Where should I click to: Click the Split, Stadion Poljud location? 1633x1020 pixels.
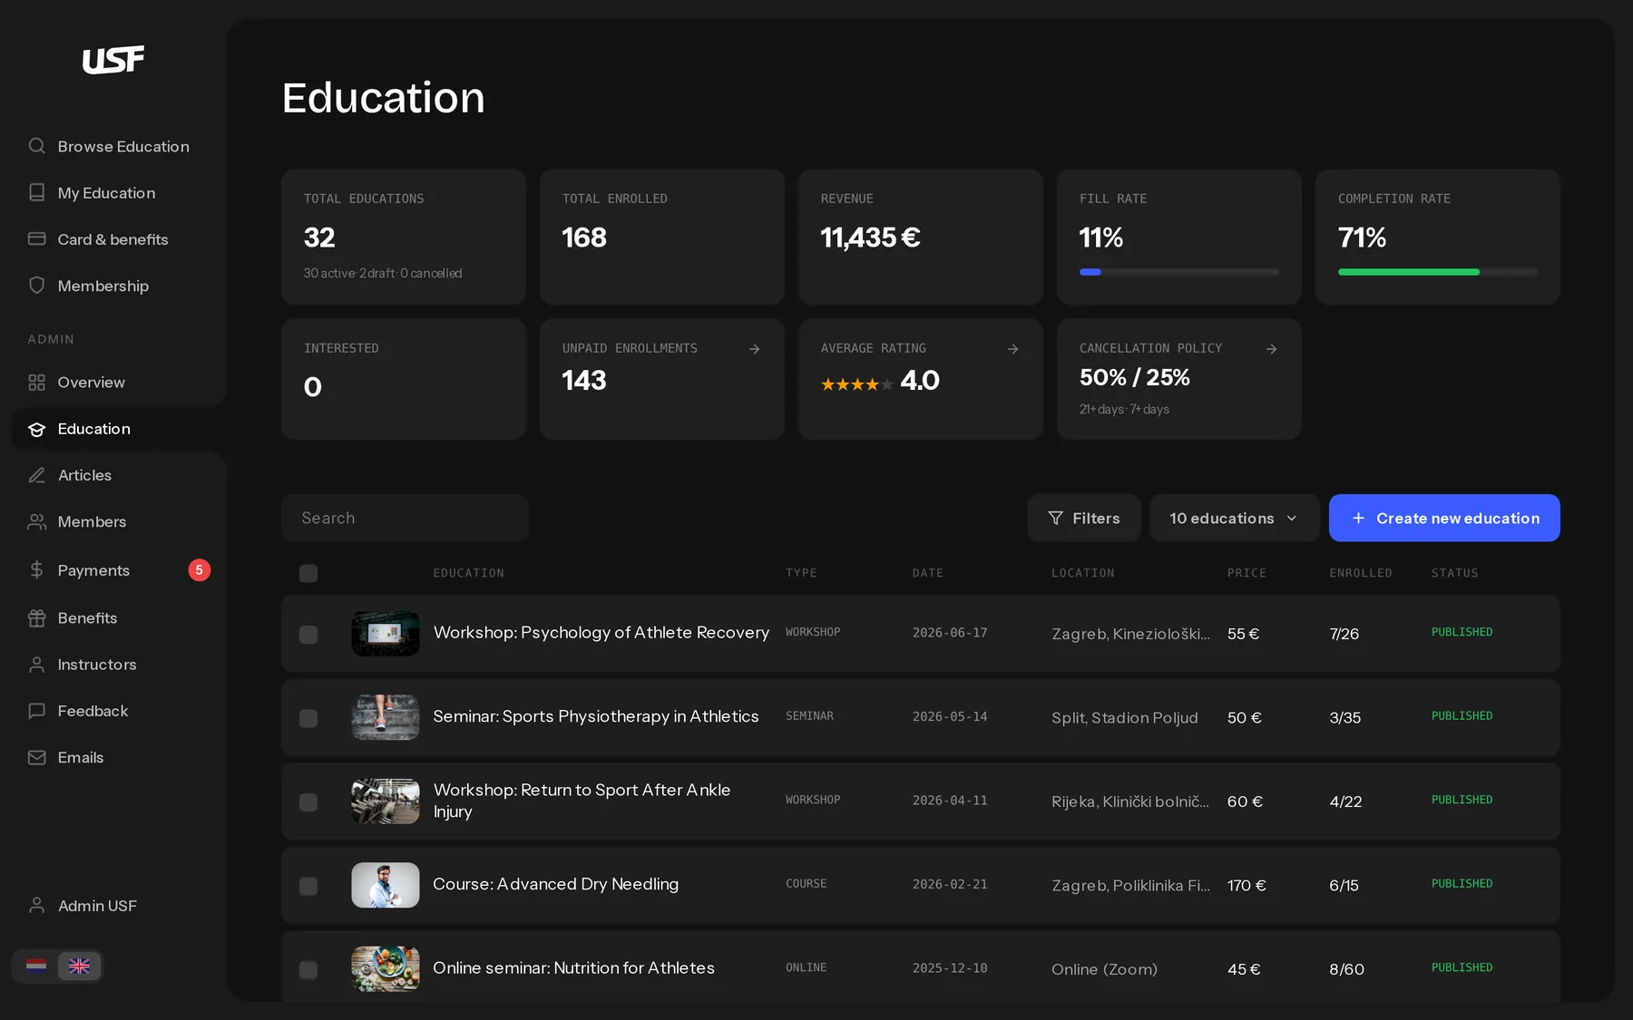coord(1124,718)
